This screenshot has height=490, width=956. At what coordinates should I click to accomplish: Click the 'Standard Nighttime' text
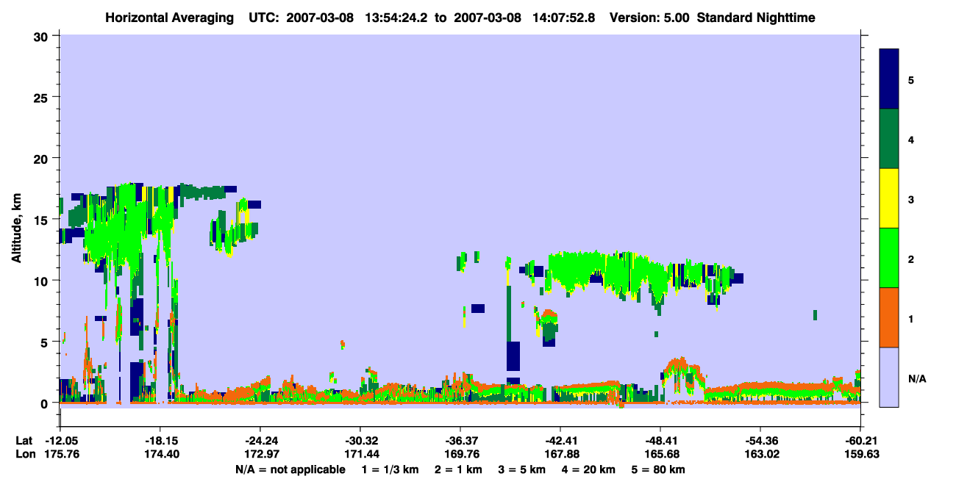756,18
